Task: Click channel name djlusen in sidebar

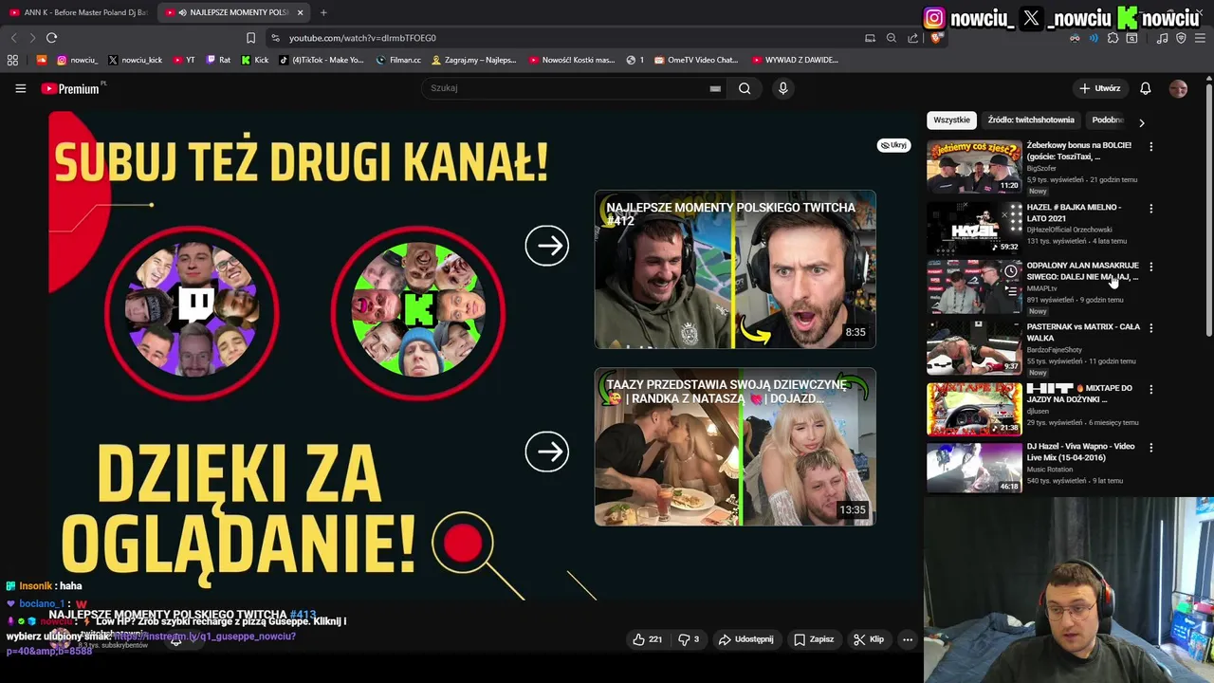Action: [x=1038, y=412]
